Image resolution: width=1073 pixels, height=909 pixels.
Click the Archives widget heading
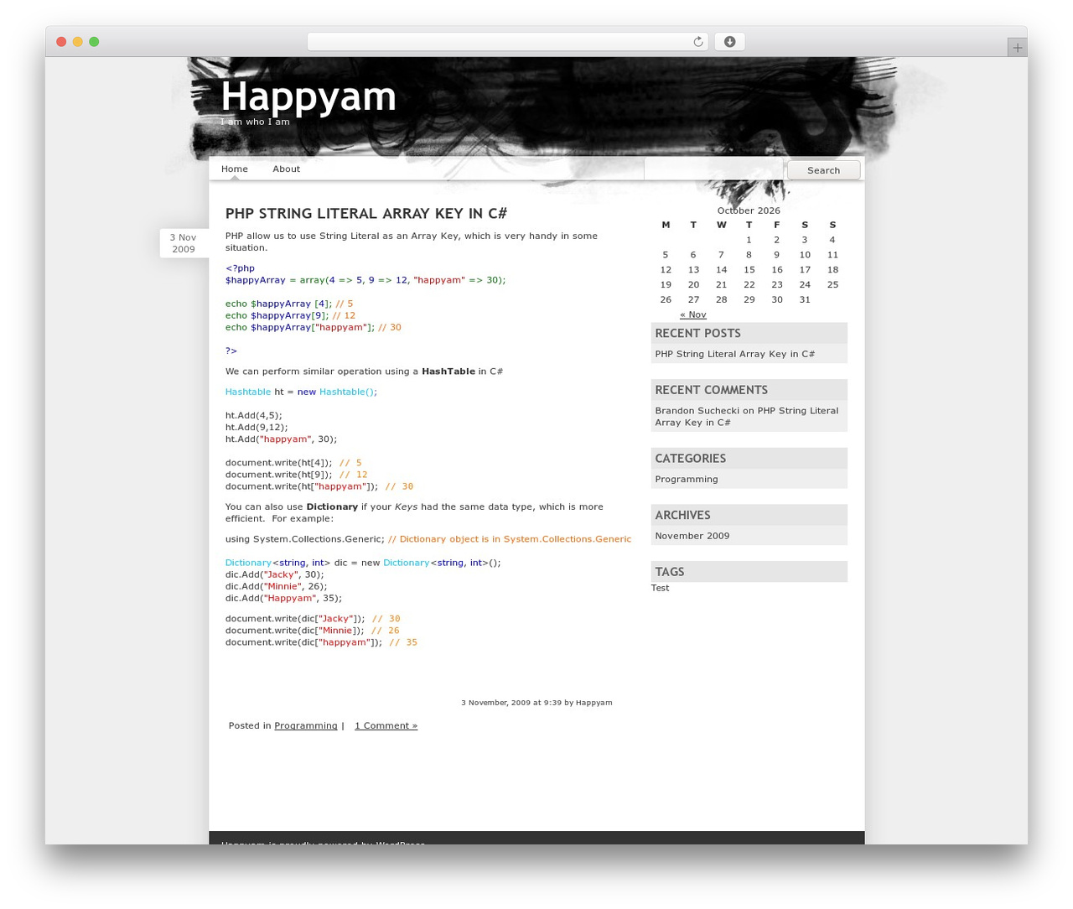749,515
